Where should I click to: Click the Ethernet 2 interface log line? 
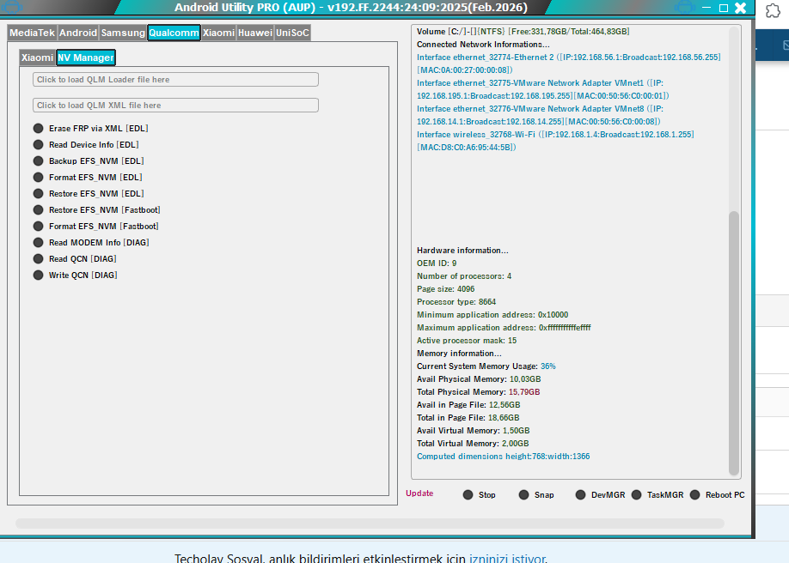569,64
